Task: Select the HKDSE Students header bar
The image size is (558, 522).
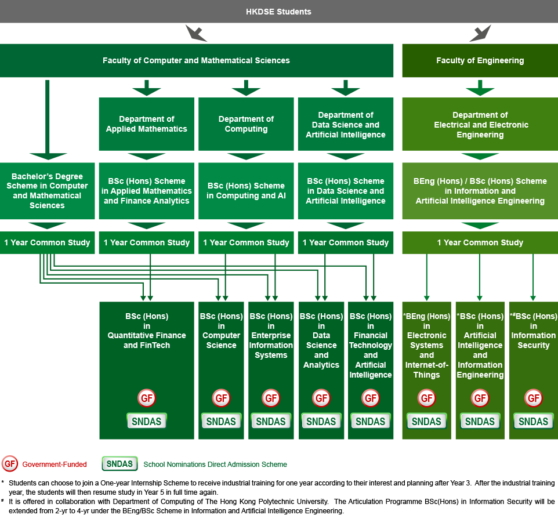Action: point(279,12)
